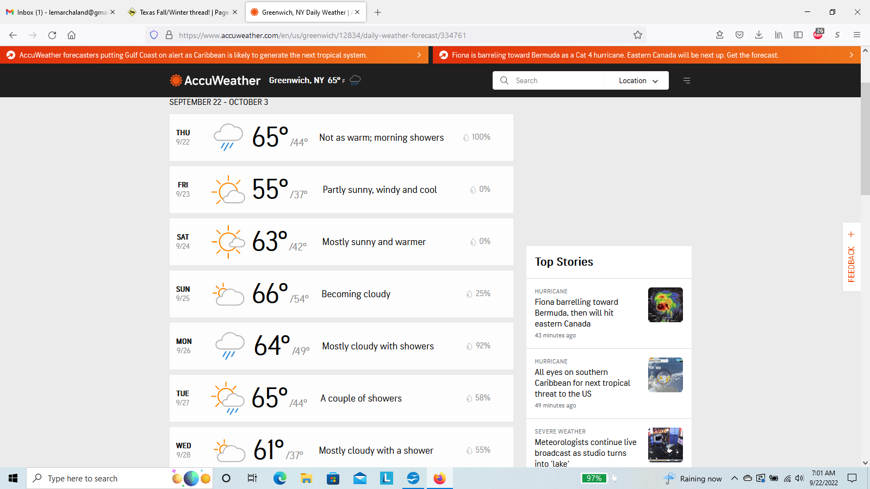Click the Firefox home icon

click(71, 35)
